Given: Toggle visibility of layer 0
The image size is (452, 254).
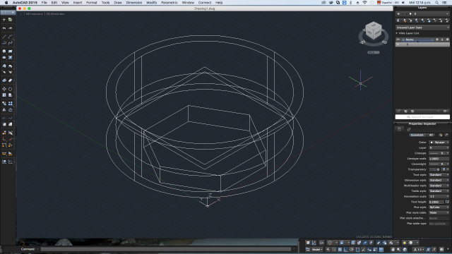Looking at the screenshot, I should [398, 44].
